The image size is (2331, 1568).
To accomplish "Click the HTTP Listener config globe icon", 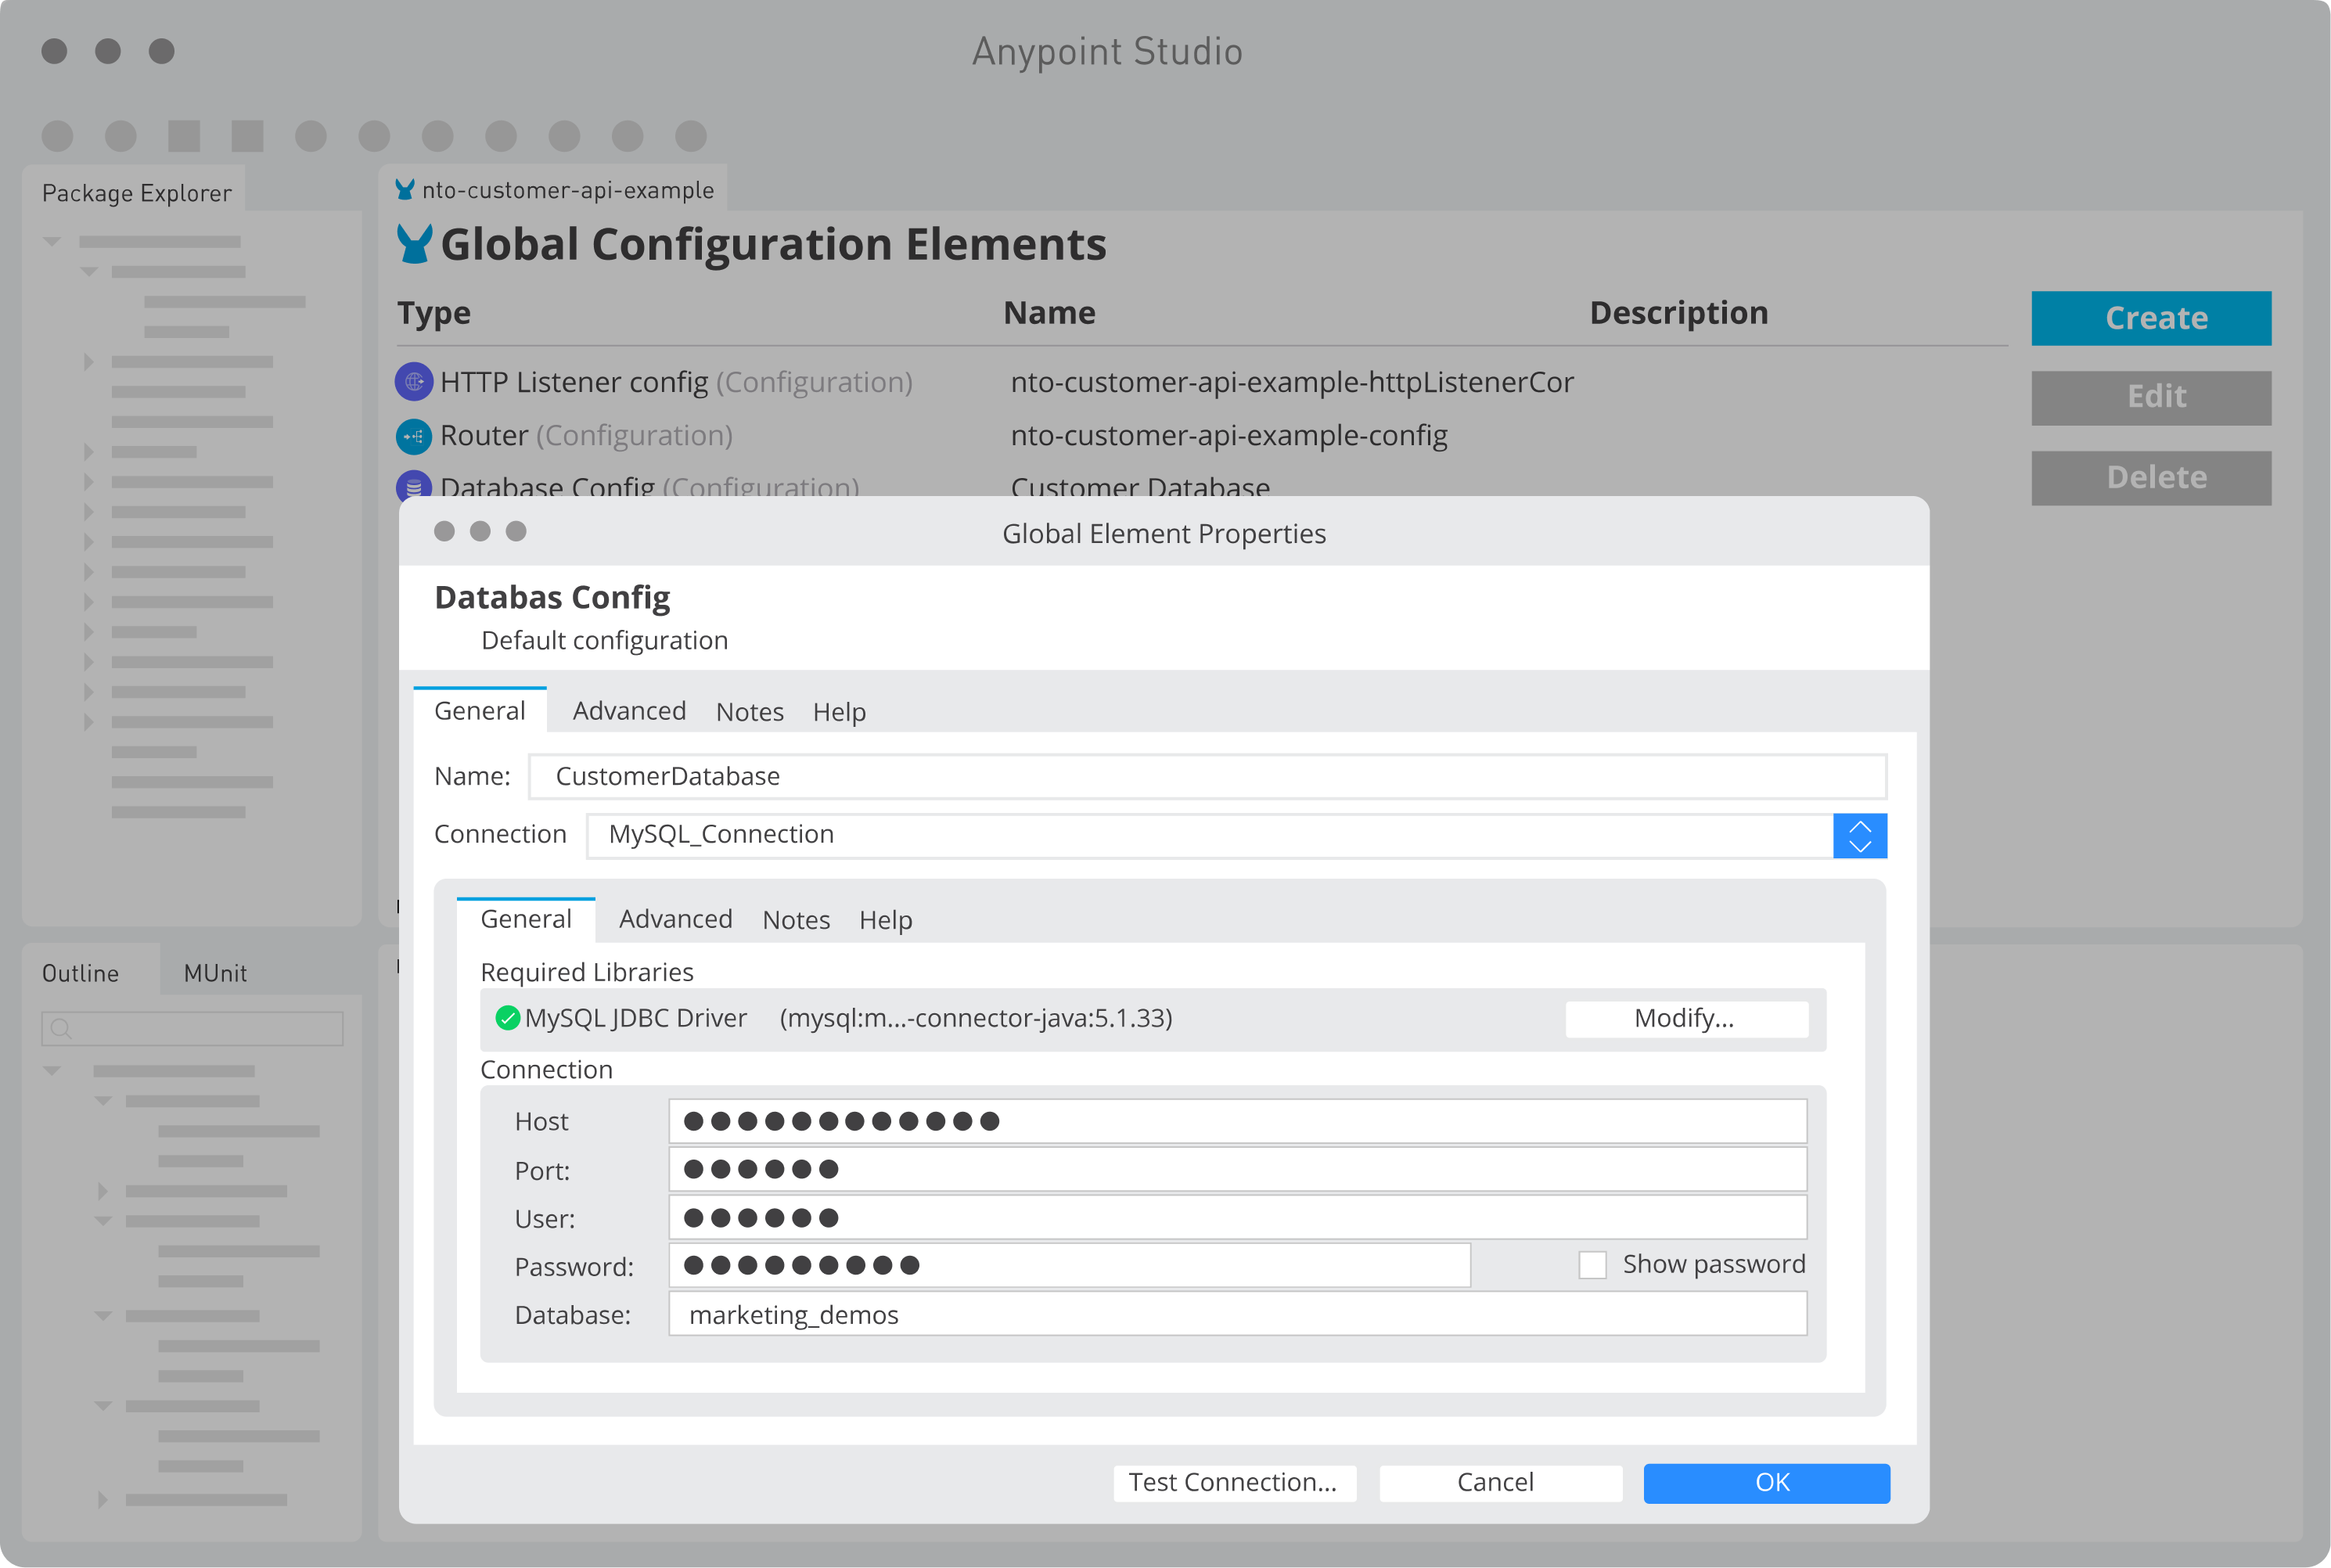I will (413, 382).
